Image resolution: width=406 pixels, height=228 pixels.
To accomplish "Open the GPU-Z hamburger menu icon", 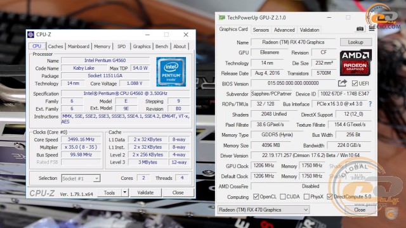I will point(372,28).
